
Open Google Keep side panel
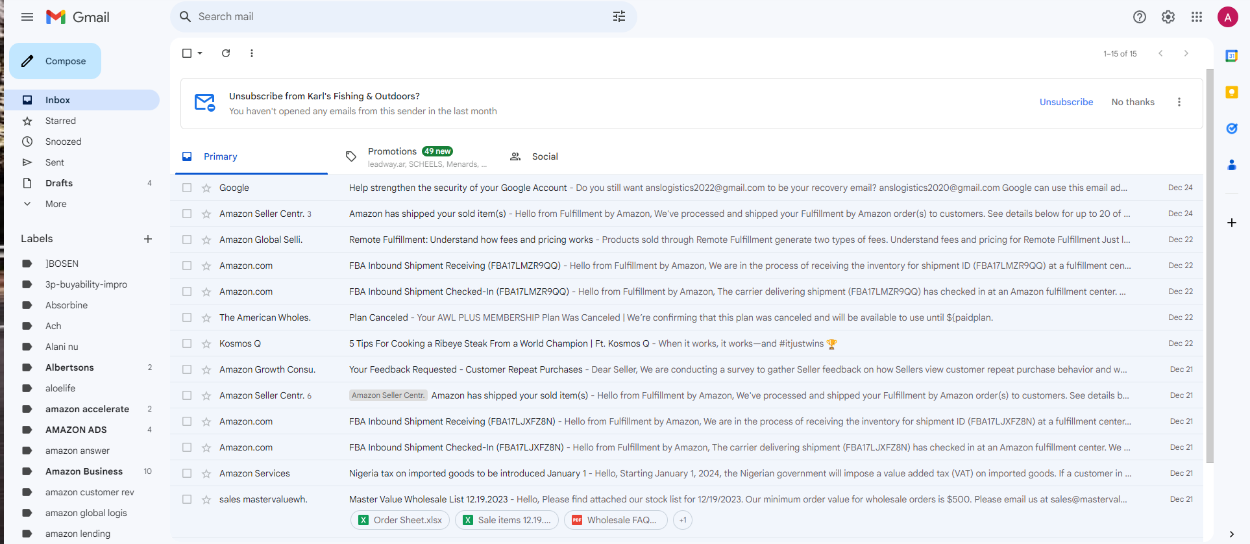tap(1231, 92)
